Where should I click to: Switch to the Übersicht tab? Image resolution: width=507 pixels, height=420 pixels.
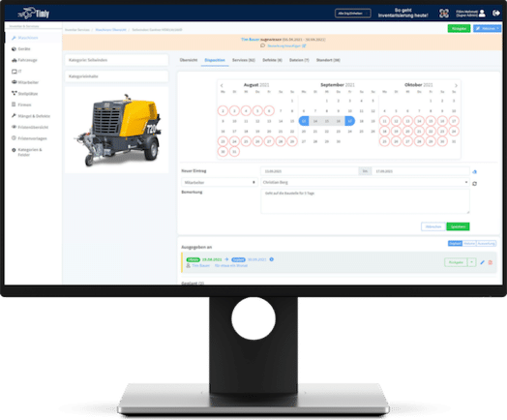pos(189,60)
